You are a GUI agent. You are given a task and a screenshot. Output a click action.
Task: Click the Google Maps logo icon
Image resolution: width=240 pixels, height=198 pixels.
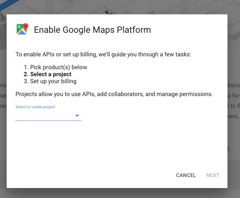pos(22,29)
